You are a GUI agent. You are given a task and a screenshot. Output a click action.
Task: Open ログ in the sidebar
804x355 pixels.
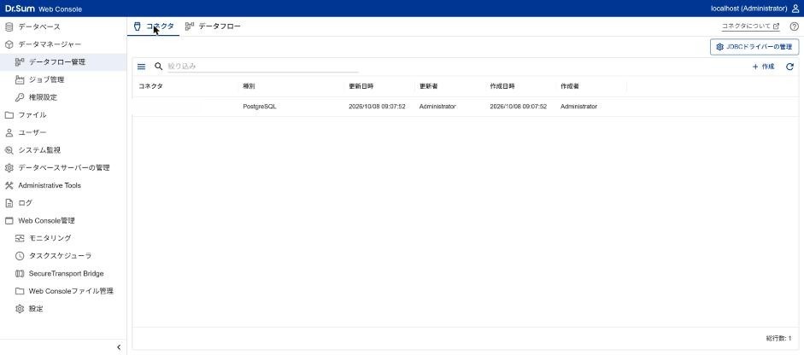[x=63, y=203]
